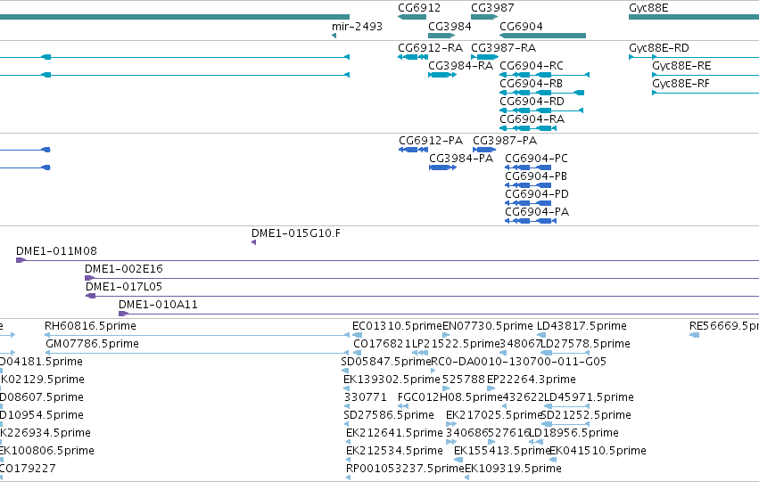Image resolution: width=759 pixels, height=482 pixels.
Task: Click EST GM07786.5prime label
Action: pyautogui.click(x=93, y=344)
